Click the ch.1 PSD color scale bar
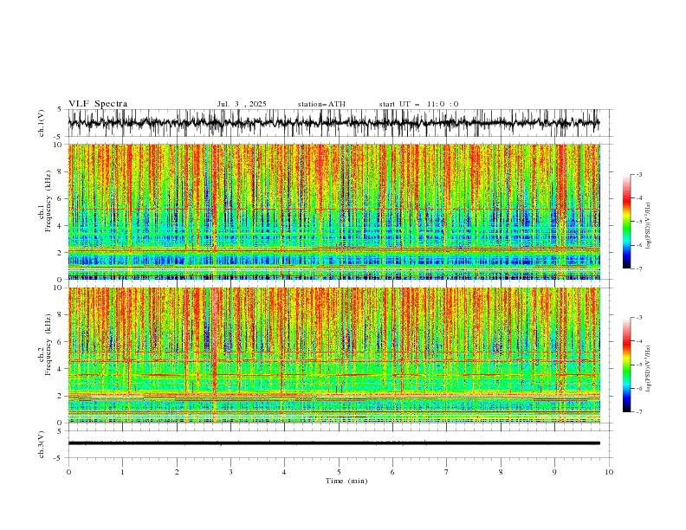Viewport: 686px width, 530px height. pyautogui.click(x=626, y=221)
